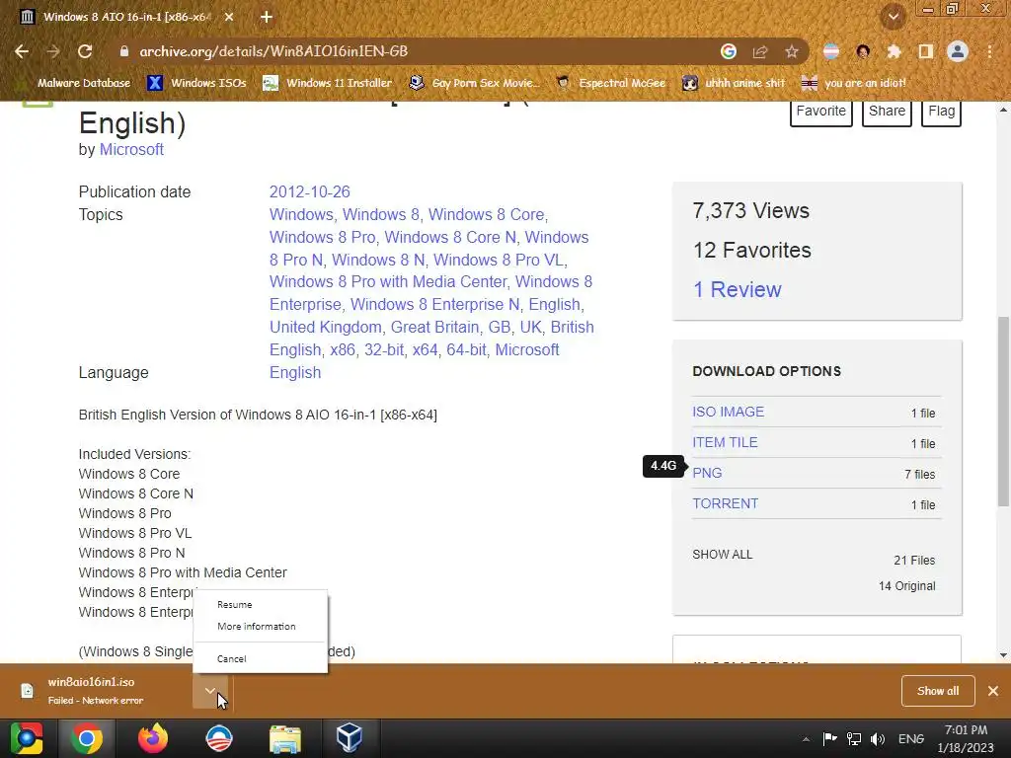
Task: Open the clock showing 7:01 PM
Action: (966, 739)
